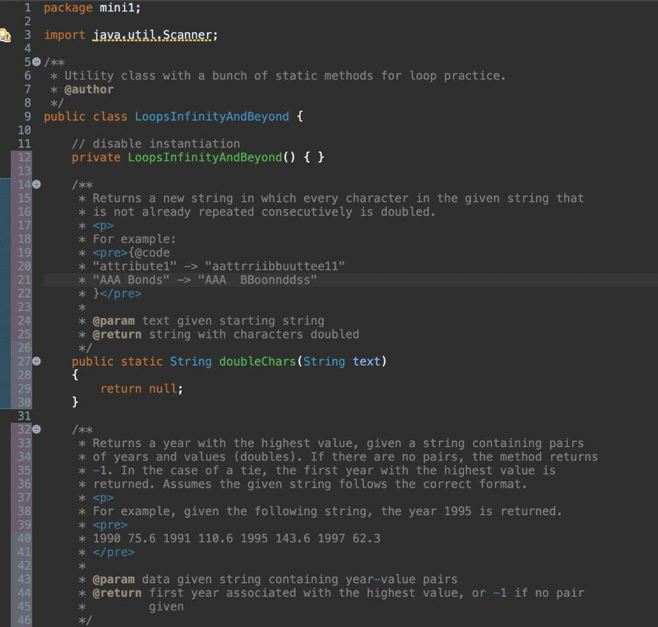
Task: Click the '}</pre>' closing tag on line 22
Action: tap(117, 294)
